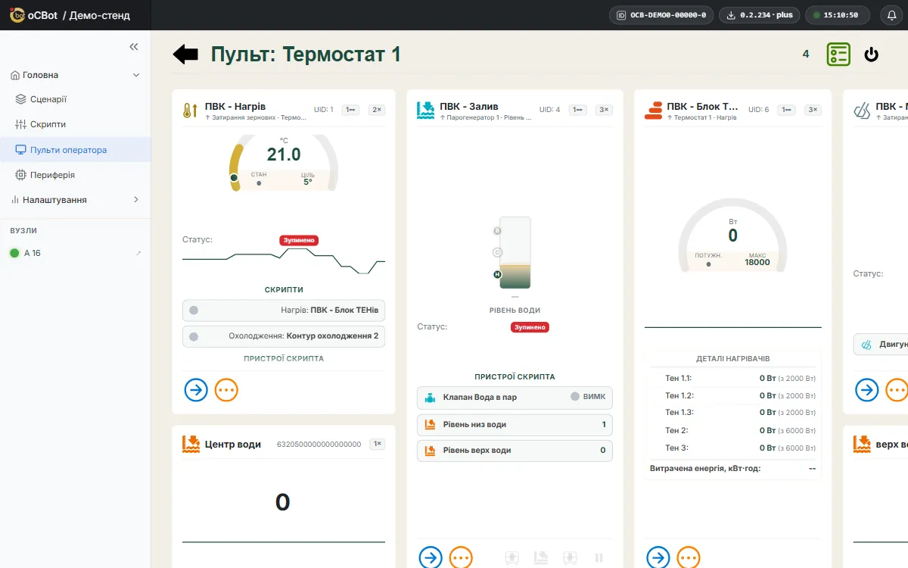Open the Периферія menu item

tap(76, 175)
